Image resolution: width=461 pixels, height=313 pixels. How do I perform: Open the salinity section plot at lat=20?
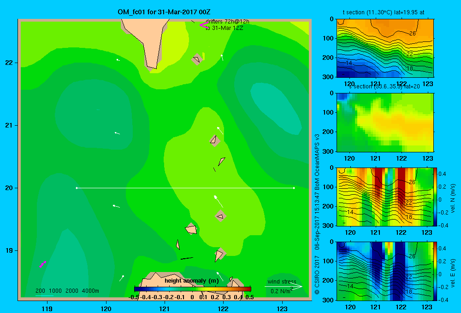[x=385, y=122]
